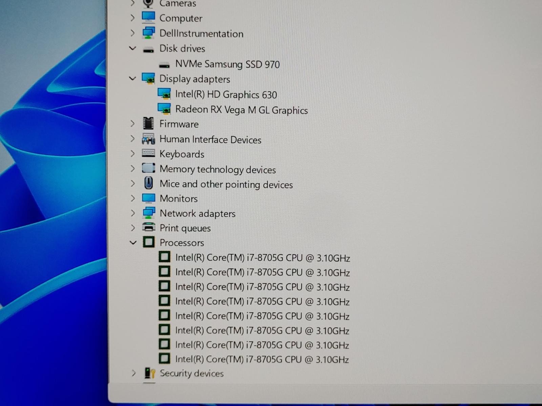Viewport: 542px width, 406px height.
Task: Click the NVMe Samsung SSD drive icon
Action: pyautogui.click(x=164, y=65)
